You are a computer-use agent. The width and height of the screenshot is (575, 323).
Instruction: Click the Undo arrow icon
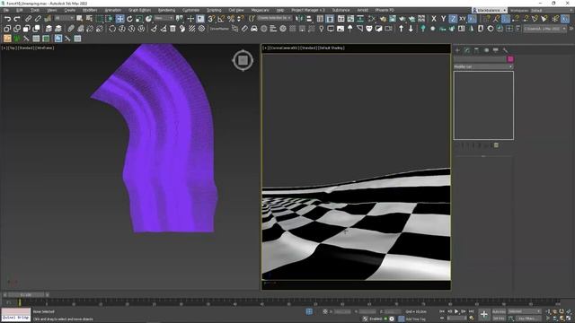pyautogui.click(x=7, y=19)
